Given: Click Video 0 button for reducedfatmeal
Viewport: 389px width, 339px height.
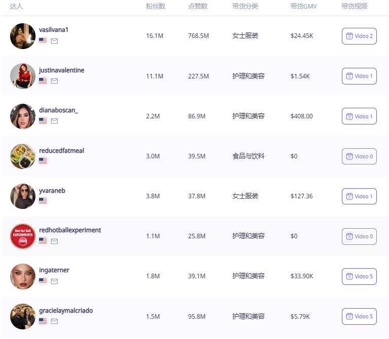Looking at the screenshot, I should pos(359,156).
